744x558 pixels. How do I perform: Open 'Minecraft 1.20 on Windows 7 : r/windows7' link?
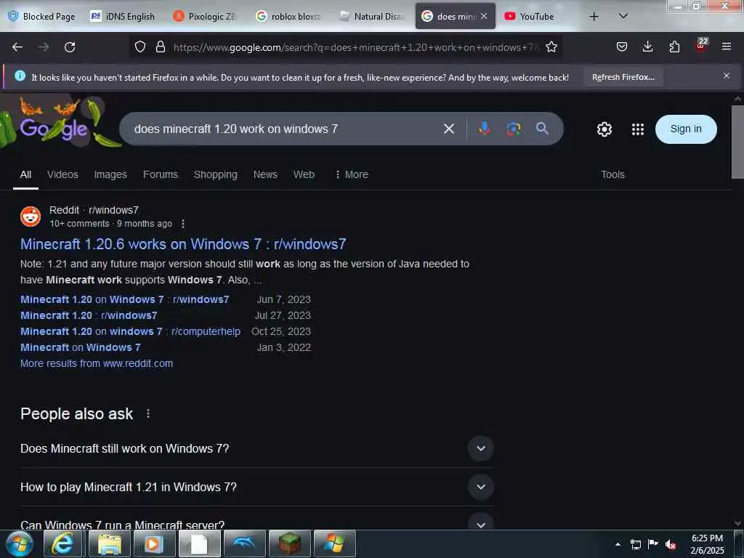tap(125, 299)
